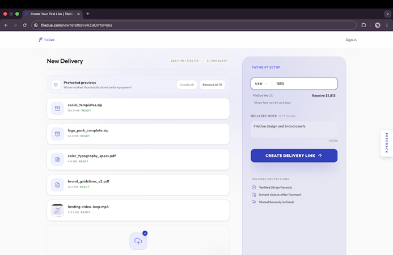Screen dimensions: 393x255
Task: Click Remove all (1) button
Action: point(212,84)
